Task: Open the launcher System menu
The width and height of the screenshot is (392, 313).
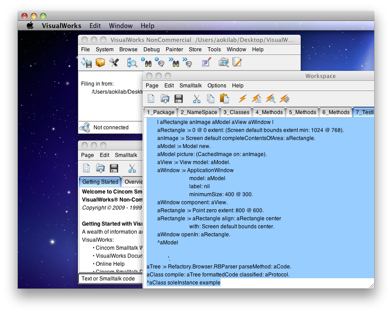Action: [105, 49]
